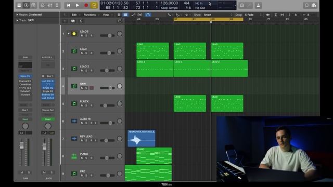
Task: Toggle horizontal auto zoom icon
Action: pyautogui.click(x=282, y=15)
